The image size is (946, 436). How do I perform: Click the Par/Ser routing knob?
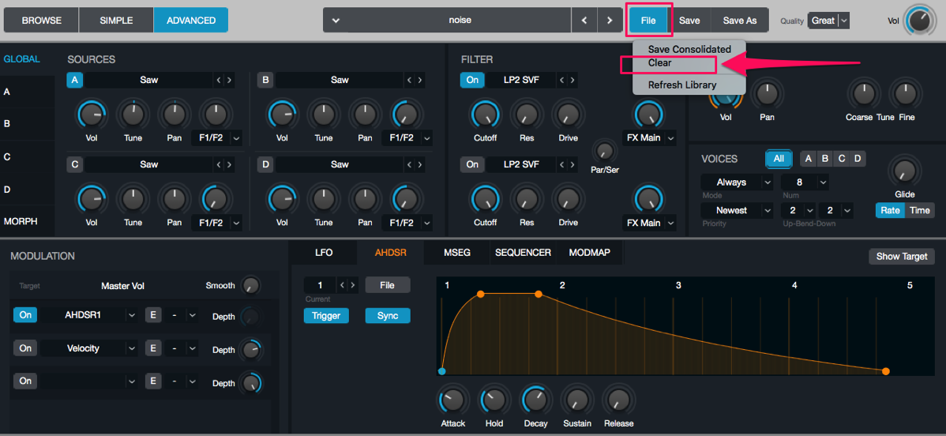pyautogui.click(x=603, y=150)
